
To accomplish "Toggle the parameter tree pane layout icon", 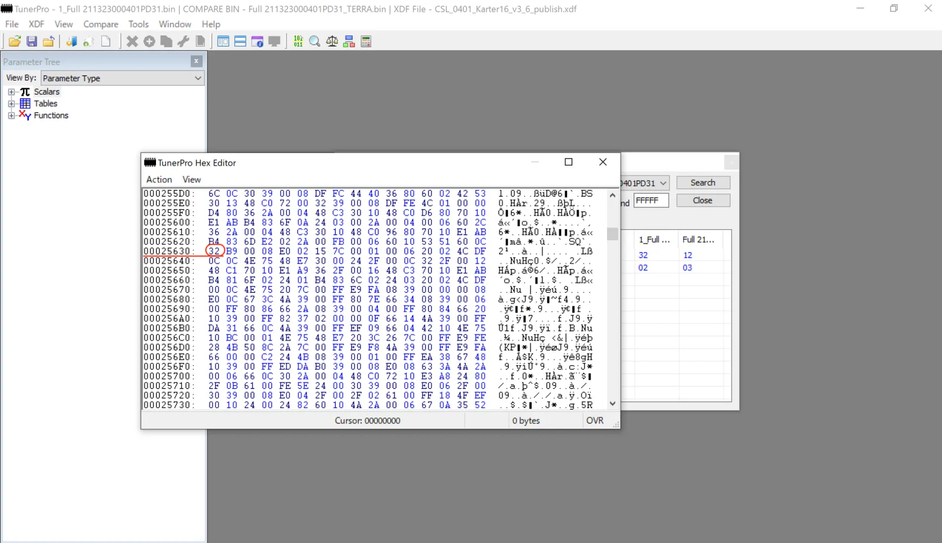I will click(223, 41).
